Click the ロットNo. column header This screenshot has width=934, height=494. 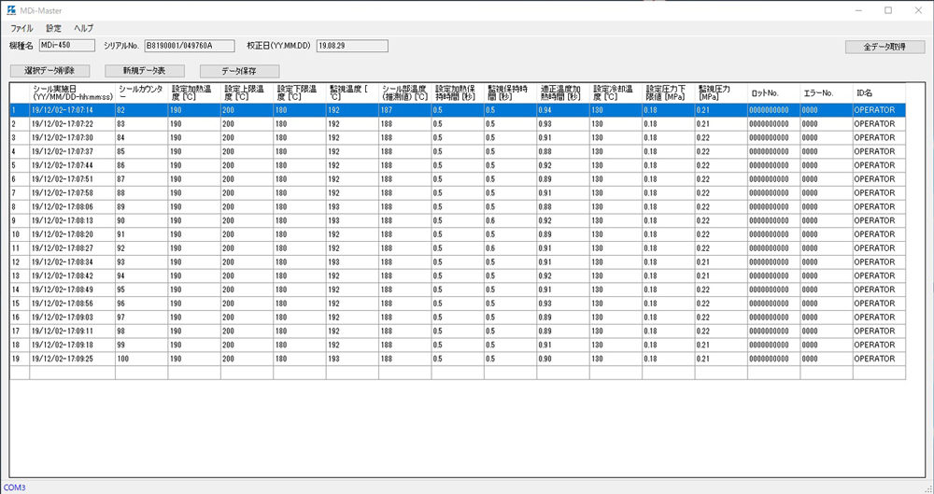pos(772,92)
